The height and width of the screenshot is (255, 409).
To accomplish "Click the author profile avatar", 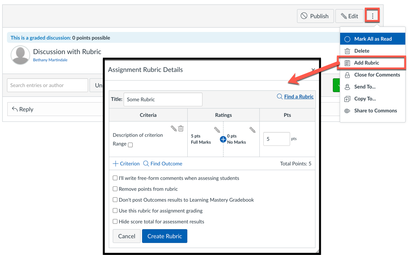I will point(20,55).
